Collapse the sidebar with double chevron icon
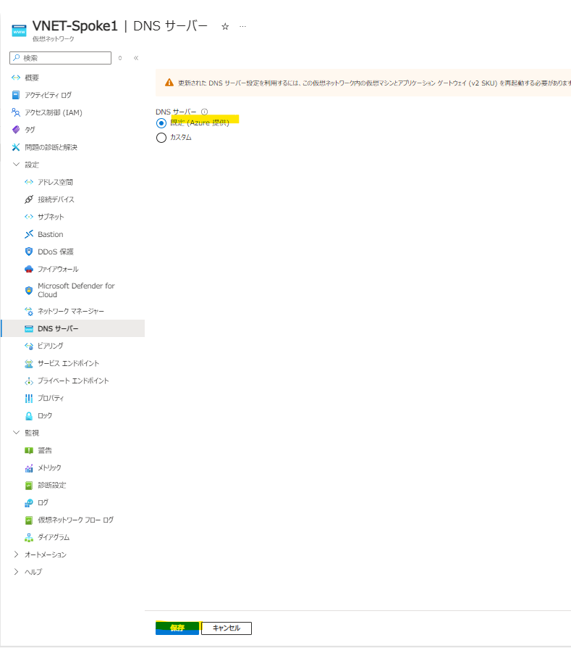This screenshot has height=648, width=571. click(x=136, y=58)
